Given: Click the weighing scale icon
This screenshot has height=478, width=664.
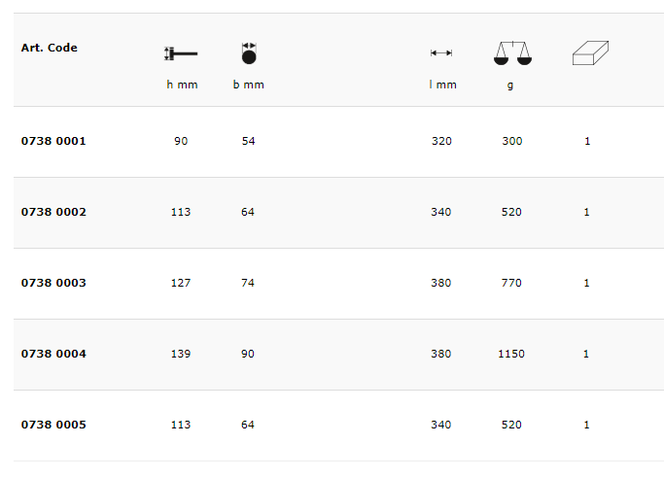Looking at the screenshot, I should (511, 53).
